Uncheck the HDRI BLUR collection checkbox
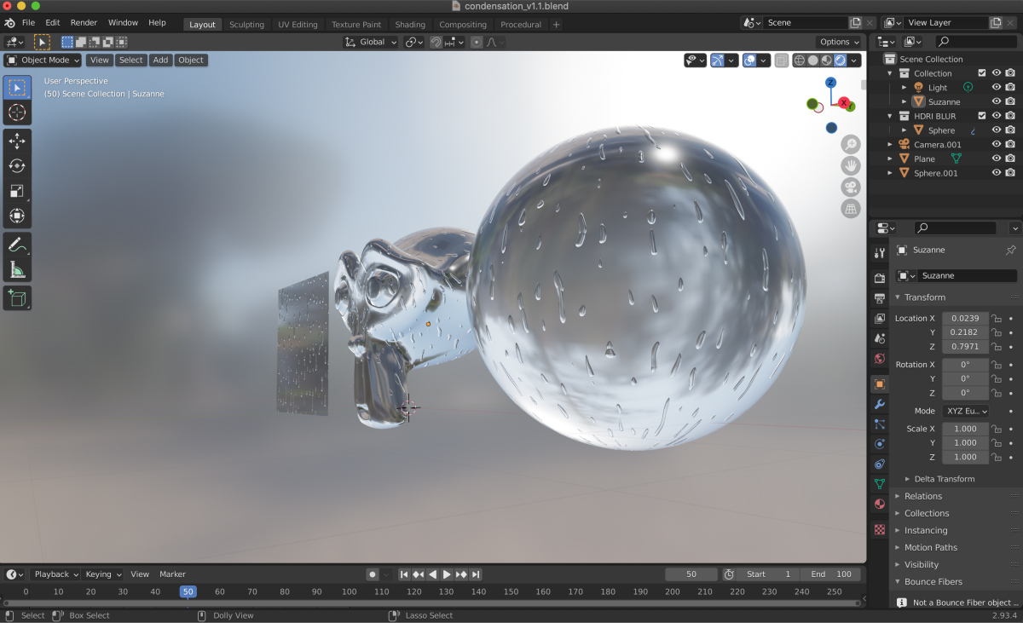 (x=982, y=116)
